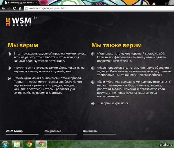Open the WSM Group footer link
174x148 pixels.
(x=14, y=131)
